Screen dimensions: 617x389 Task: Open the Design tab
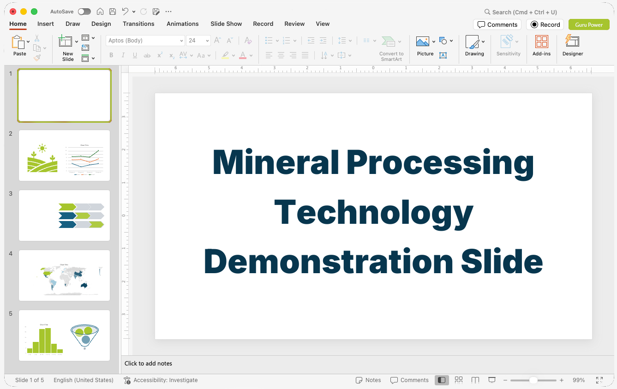(x=101, y=24)
